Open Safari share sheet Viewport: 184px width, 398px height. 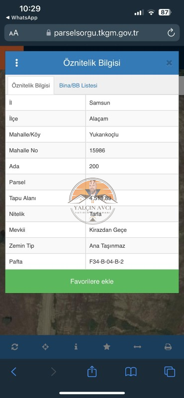click(x=92, y=372)
